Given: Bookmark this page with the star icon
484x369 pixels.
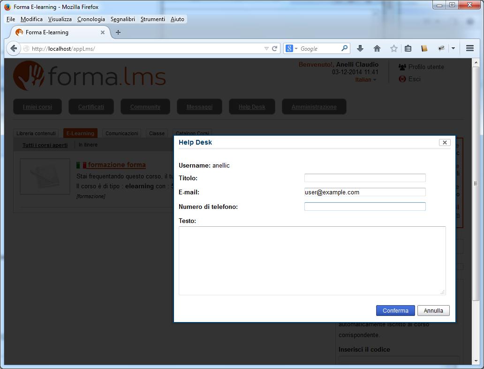Looking at the screenshot, I should pos(393,48).
